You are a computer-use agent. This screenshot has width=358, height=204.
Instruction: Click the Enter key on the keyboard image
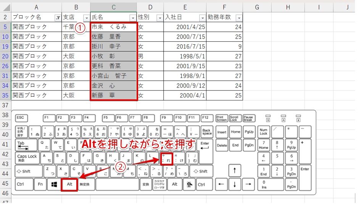tap(205, 145)
